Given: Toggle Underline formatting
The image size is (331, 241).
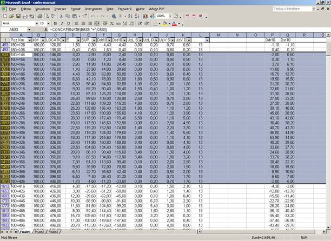Looking at the screenshot, I should (x=69, y=24).
